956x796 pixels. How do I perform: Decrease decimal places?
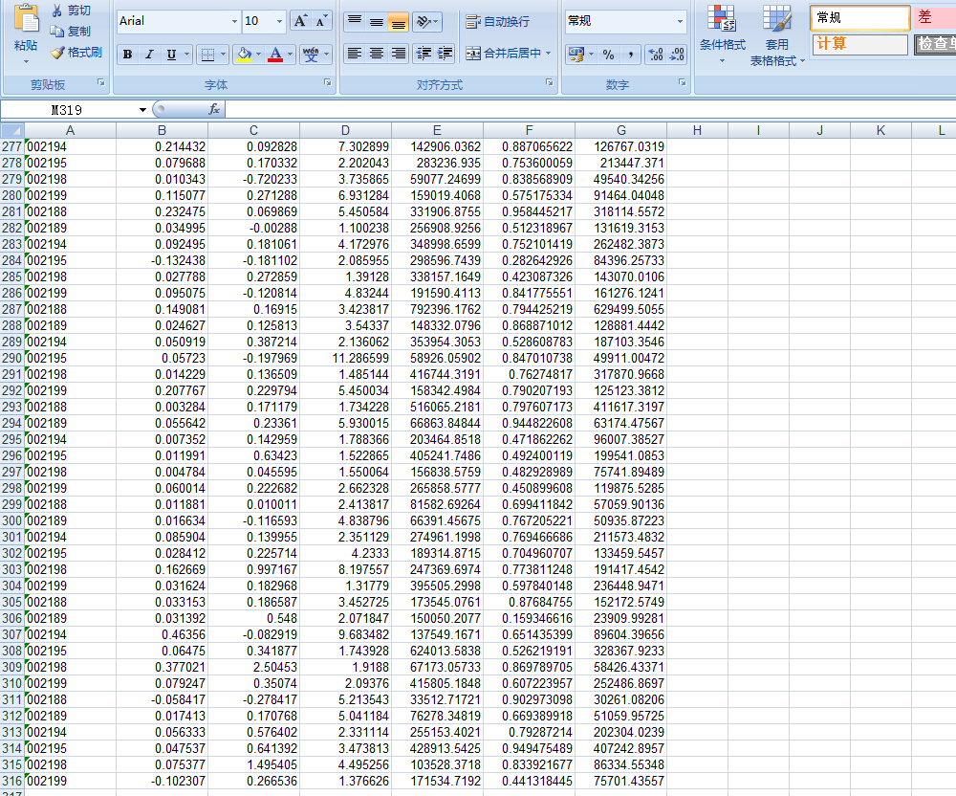click(x=677, y=55)
